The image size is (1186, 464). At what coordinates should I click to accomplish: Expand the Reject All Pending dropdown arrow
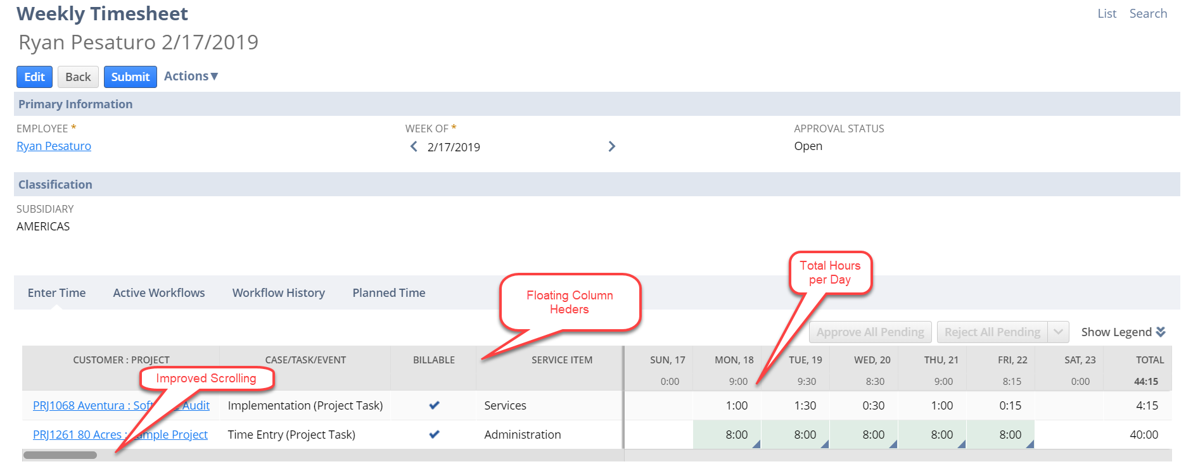pyautogui.click(x=1058, y=332)
